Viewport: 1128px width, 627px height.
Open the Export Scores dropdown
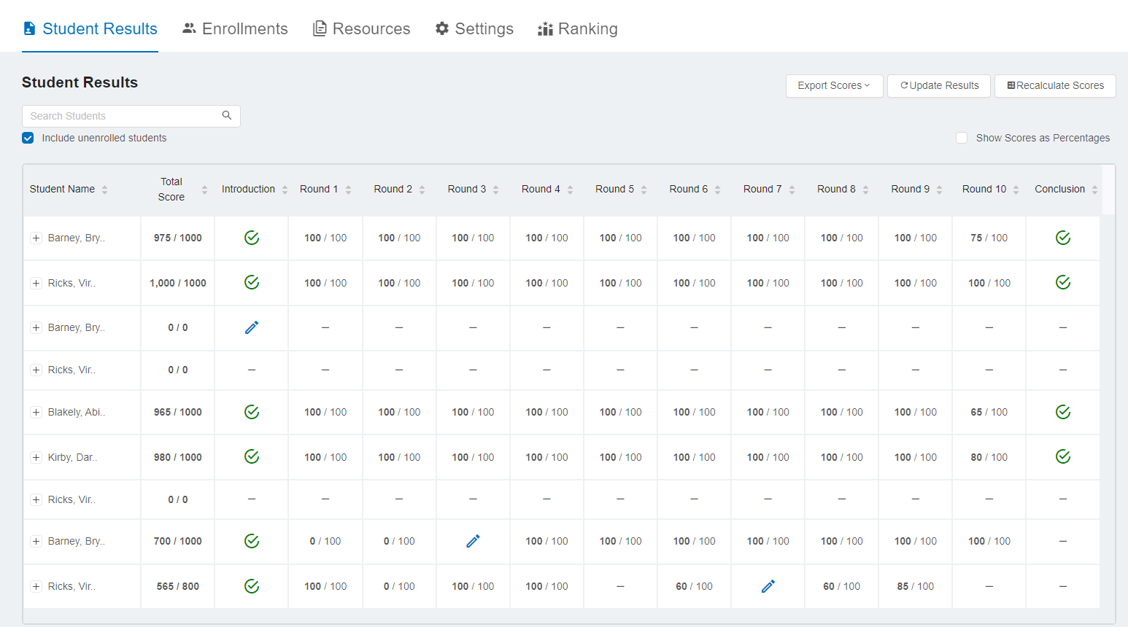pyautogui.click(x=834, y=86)
